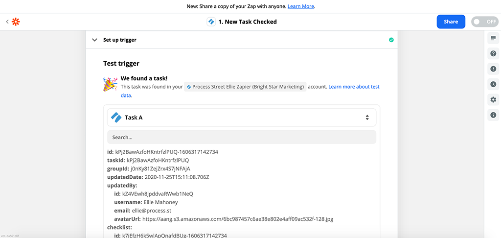Click Learn More link in top banner
This screenshot has width=501, height=238.
tap(301, 6)
